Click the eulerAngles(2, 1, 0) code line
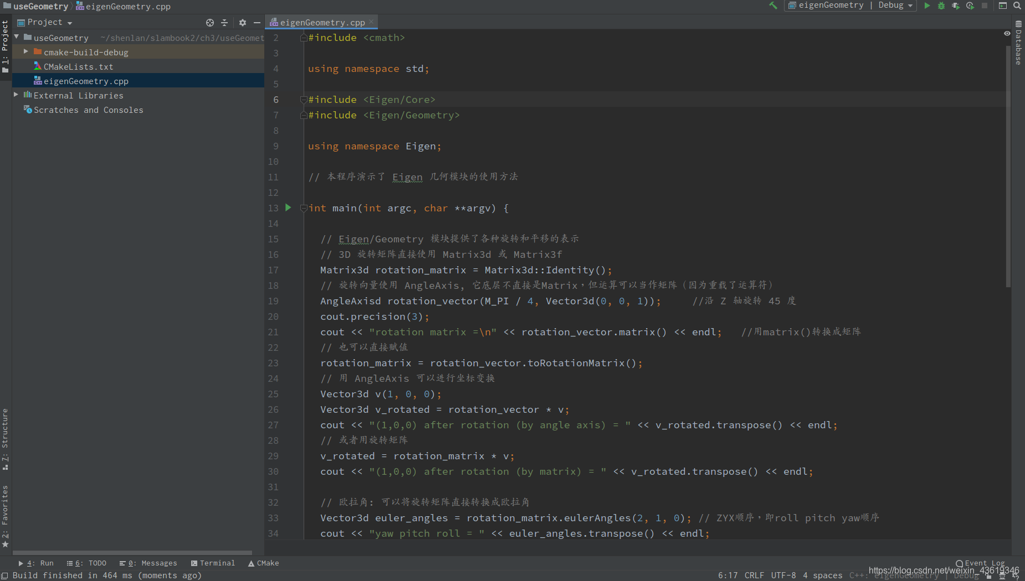This screenshot has width=1025, height=581. pyautogui.click(x=505, y=518)
